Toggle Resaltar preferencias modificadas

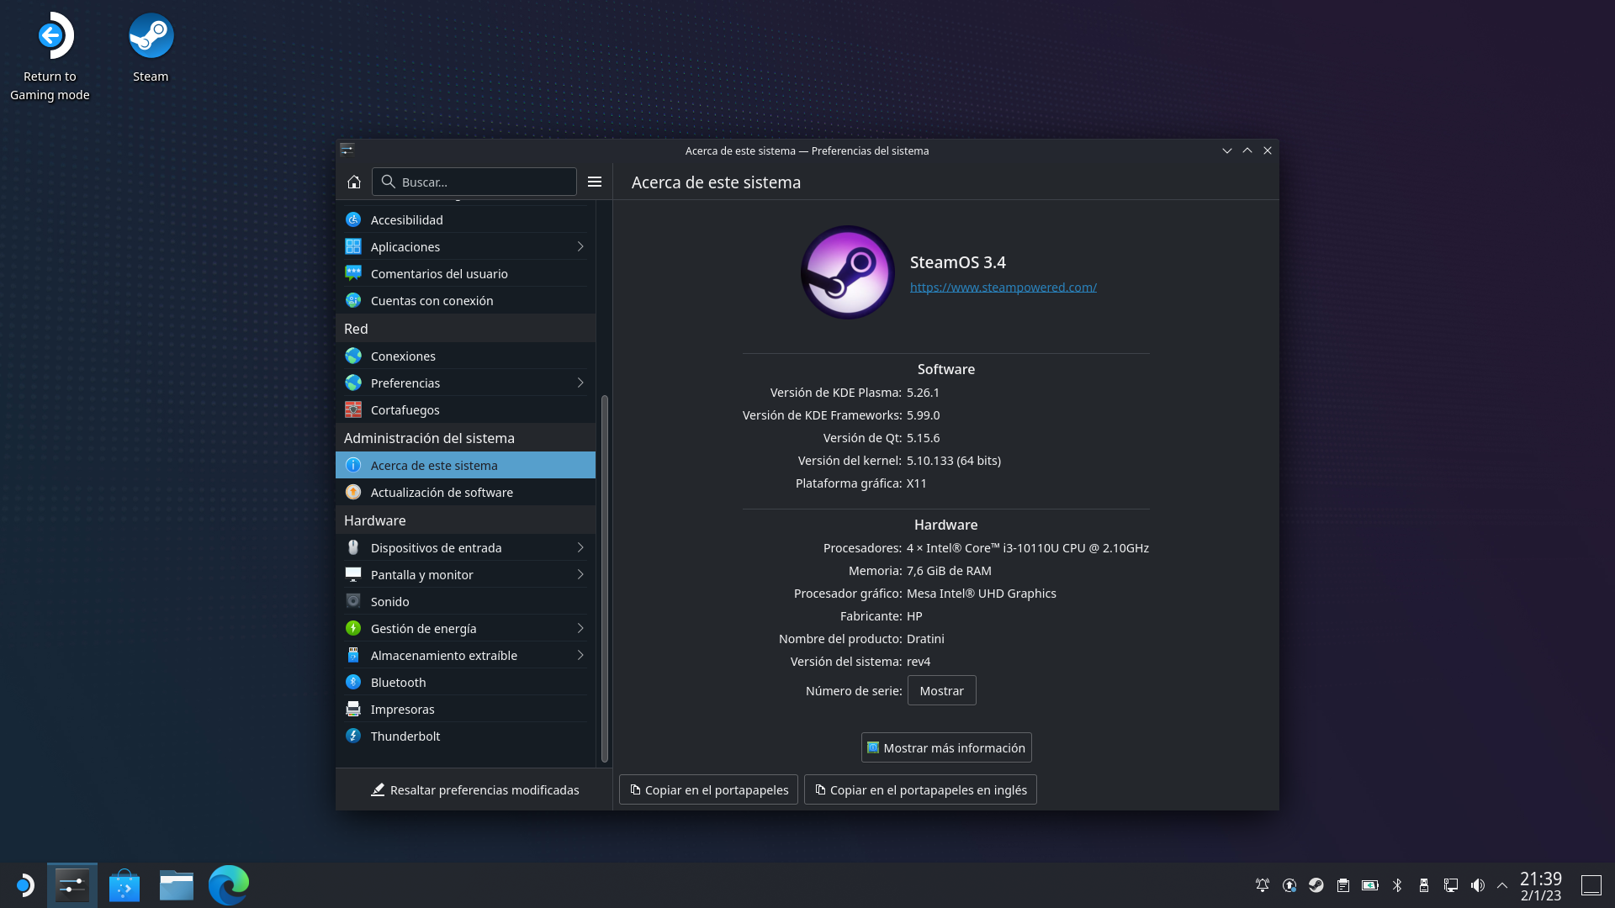coord(475,789)
